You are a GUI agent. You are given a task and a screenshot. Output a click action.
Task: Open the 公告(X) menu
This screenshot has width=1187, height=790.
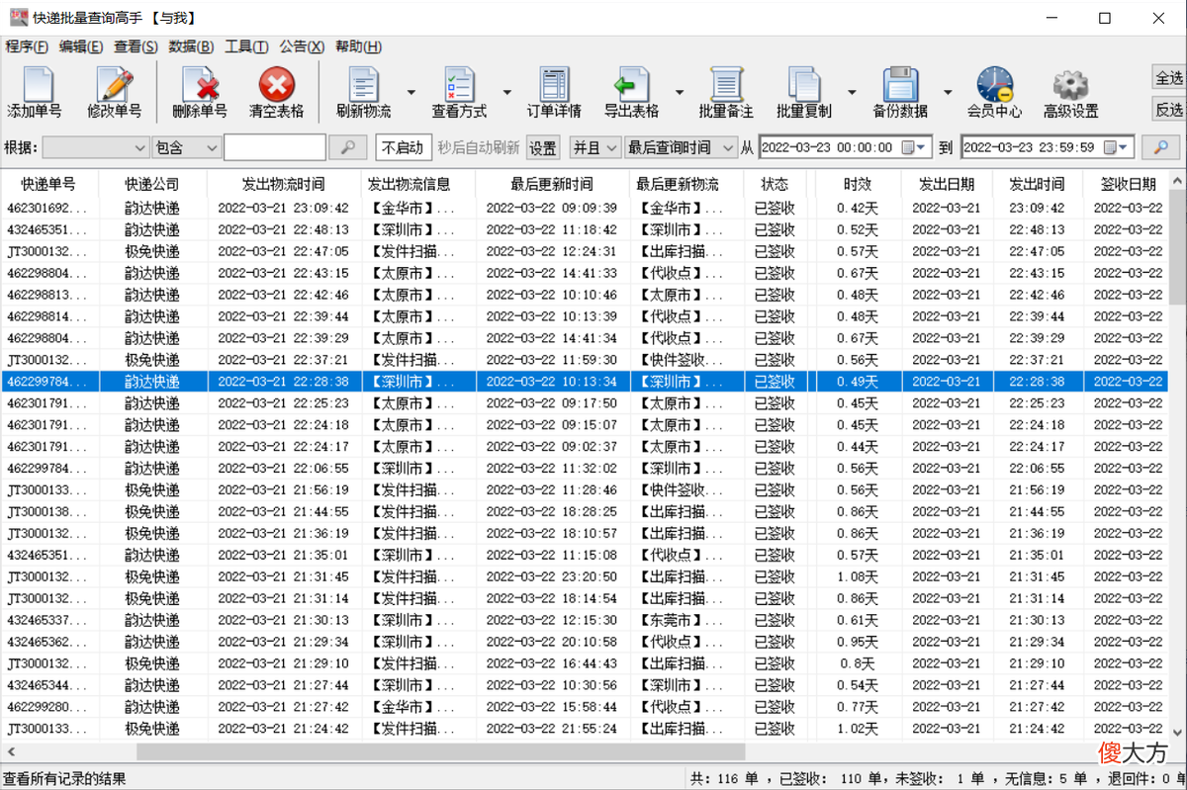tap(302, 46)
